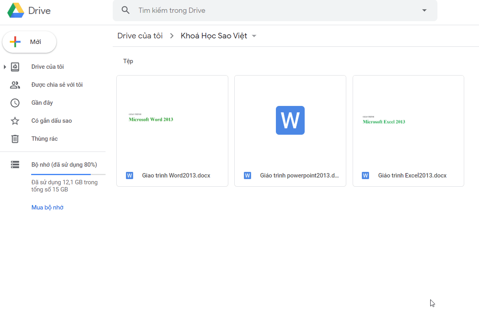Click the Recent clock icon
The image size is (479, 331).
click(15, 103)
